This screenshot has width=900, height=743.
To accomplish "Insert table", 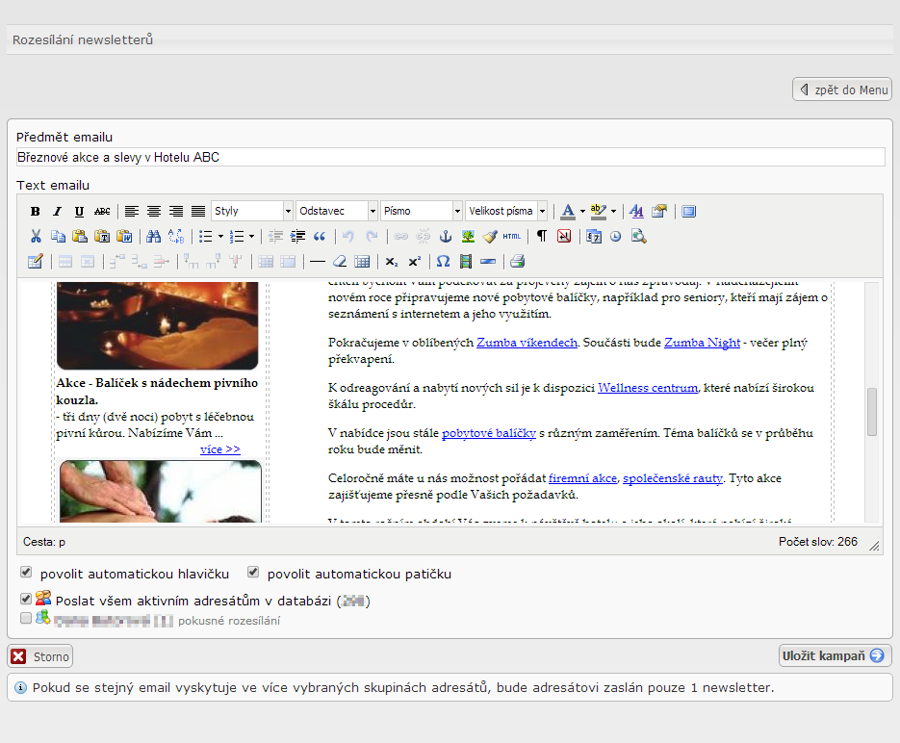I will [35, 262].
